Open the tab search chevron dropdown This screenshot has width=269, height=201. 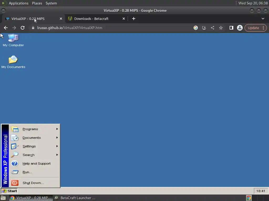click(263, 19)
